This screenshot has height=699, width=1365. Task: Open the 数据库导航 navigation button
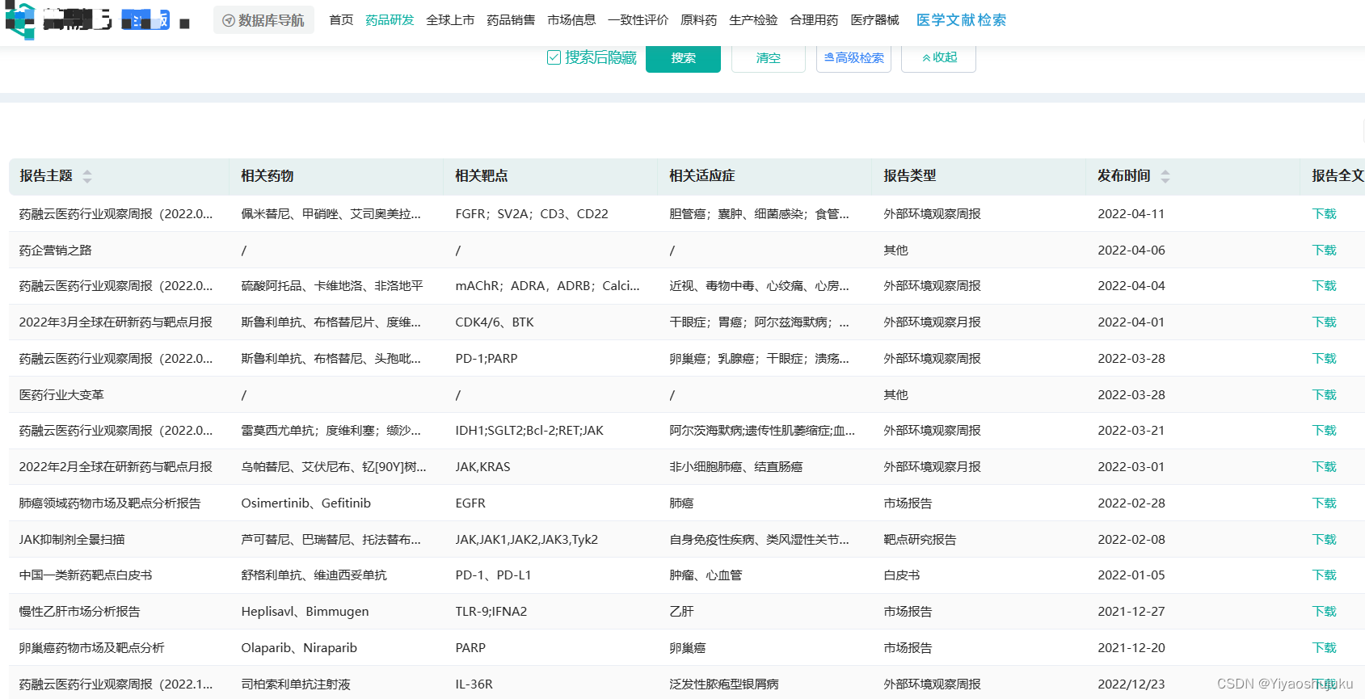(x=263, y=20)
